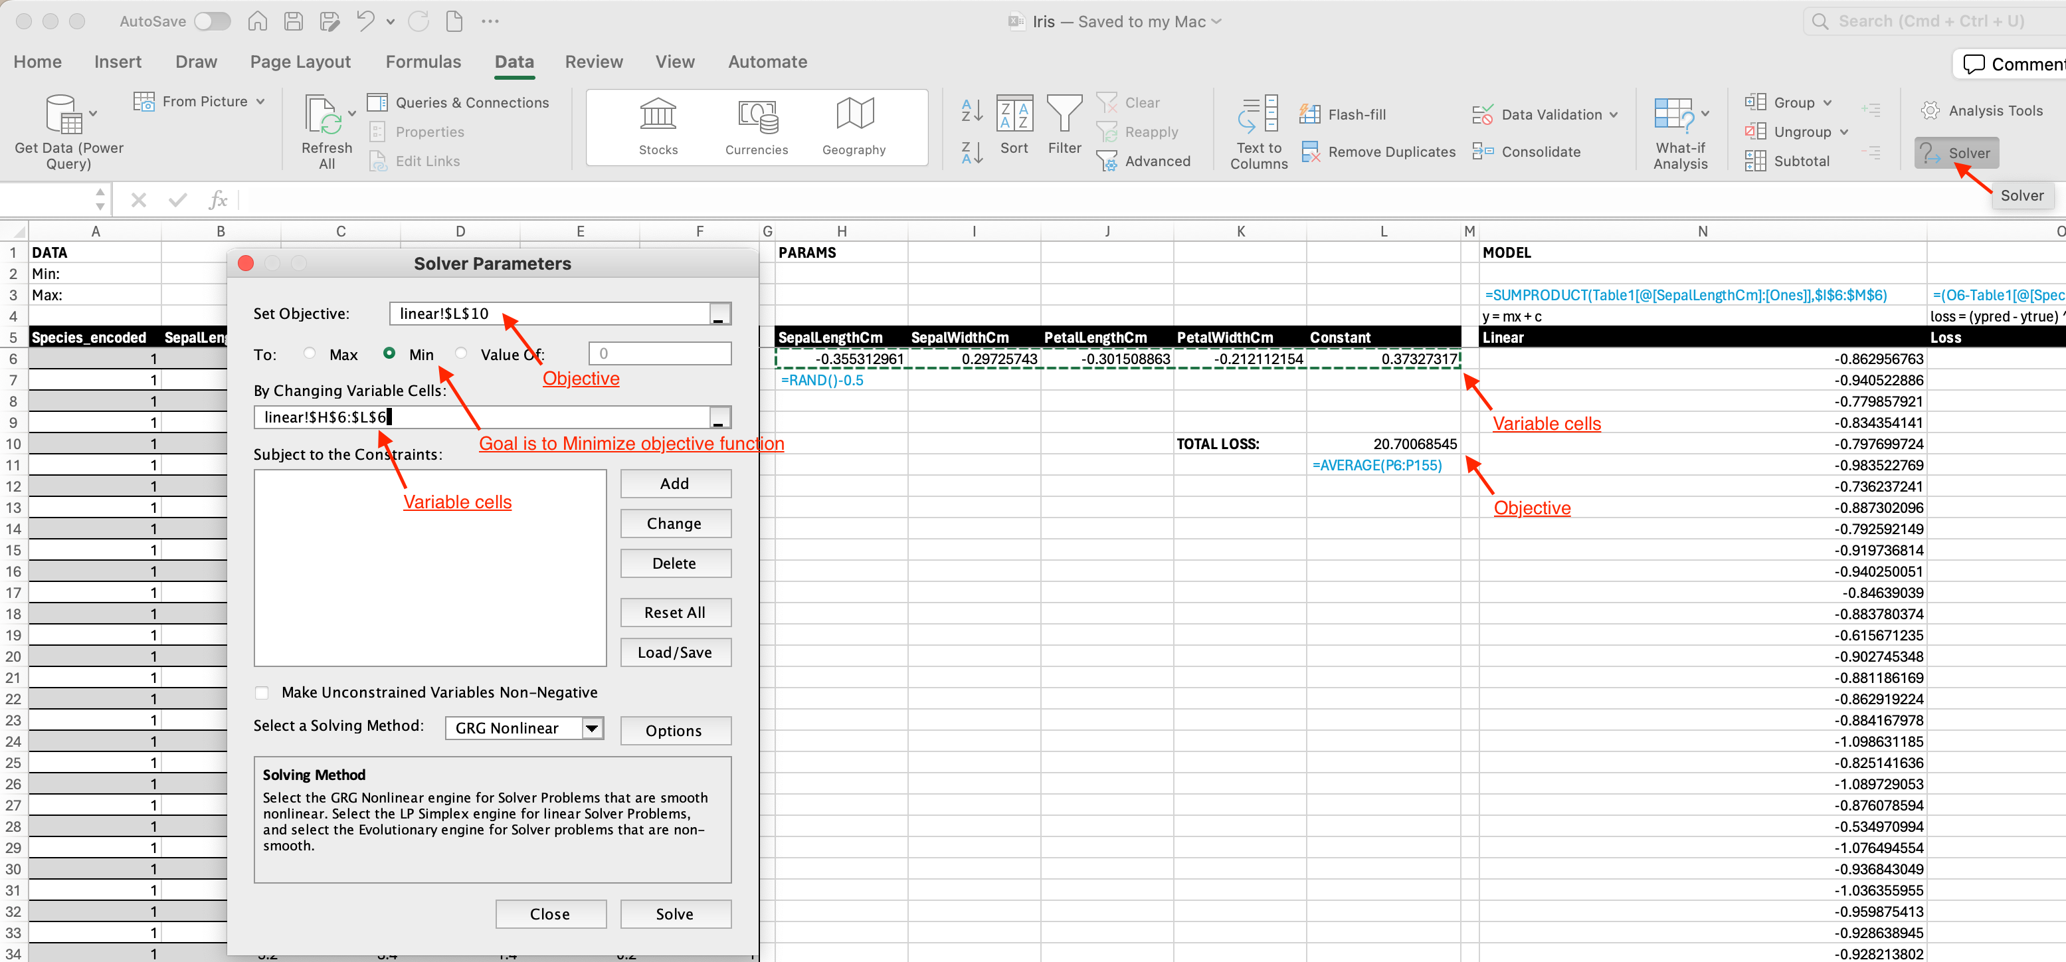The image size is (2066, 962).
Task: Open Queries & Connections pane
Action: coord(458,102)
